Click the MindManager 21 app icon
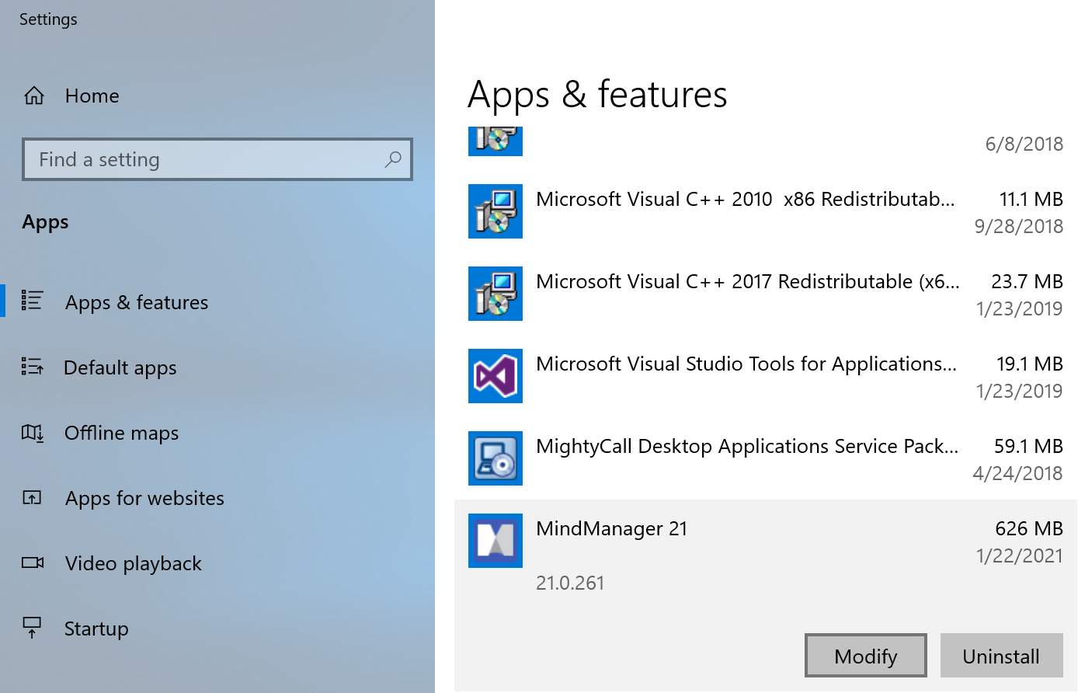The height and width of the screenshot is (693, 1078). click(496, 541)
